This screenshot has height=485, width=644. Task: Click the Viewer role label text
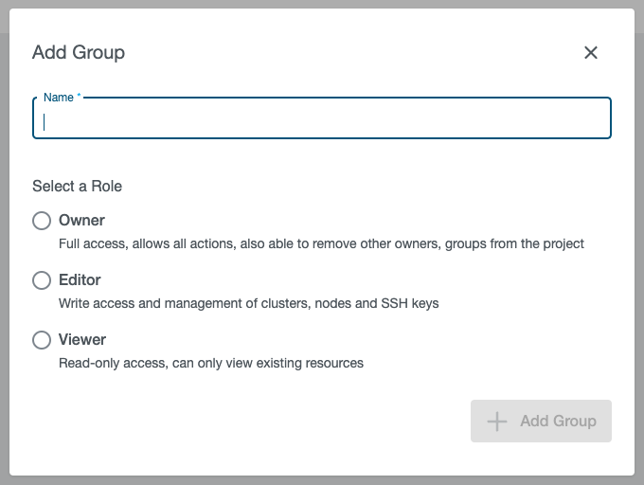tap(82, 340)
